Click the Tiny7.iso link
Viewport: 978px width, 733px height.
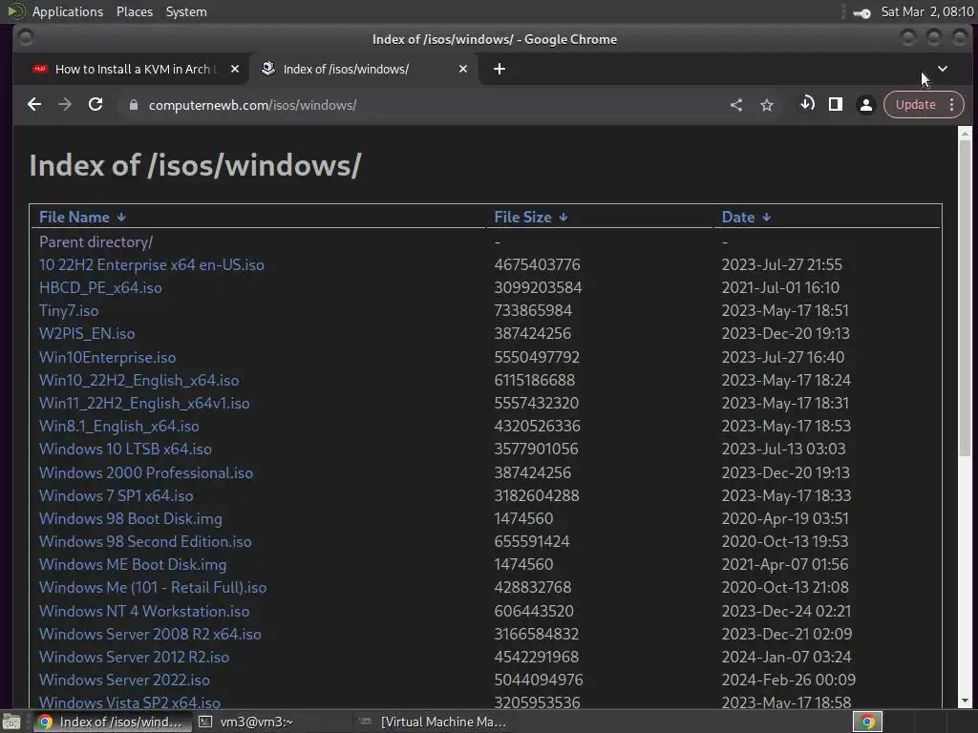point(69,310)
